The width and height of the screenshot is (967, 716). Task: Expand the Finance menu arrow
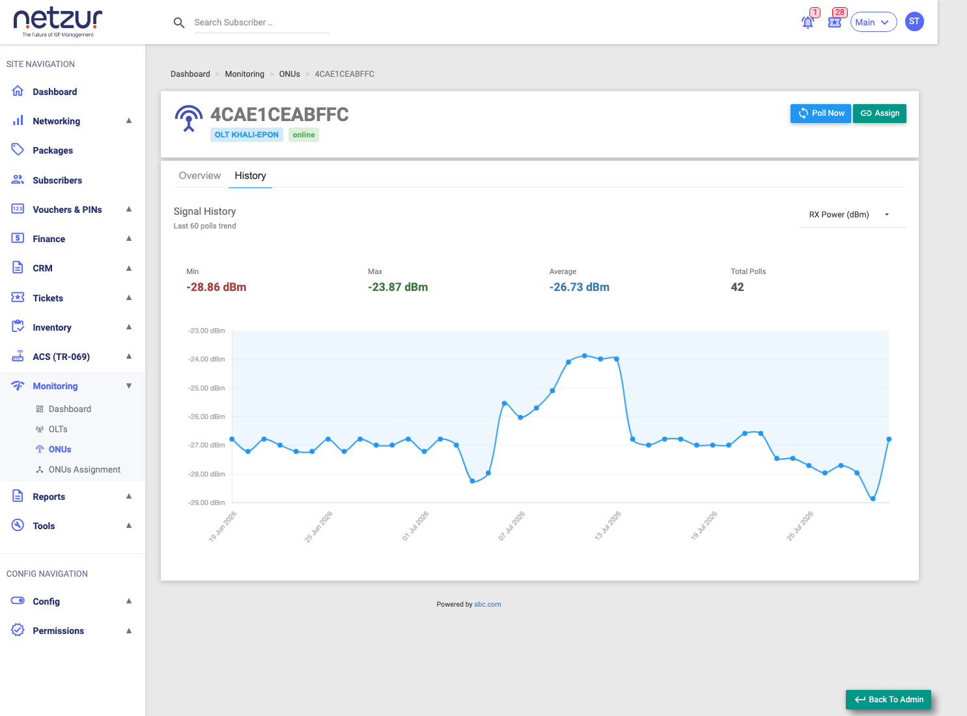click(x=129, y=238)
